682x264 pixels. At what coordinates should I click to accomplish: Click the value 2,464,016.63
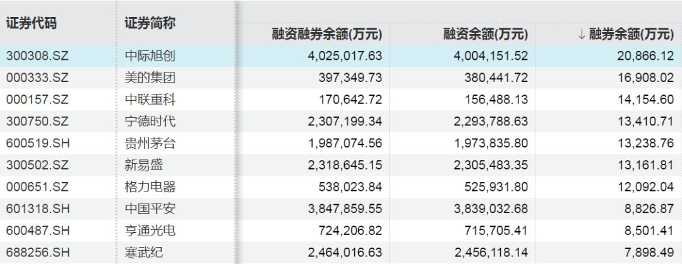pos(345,253)
